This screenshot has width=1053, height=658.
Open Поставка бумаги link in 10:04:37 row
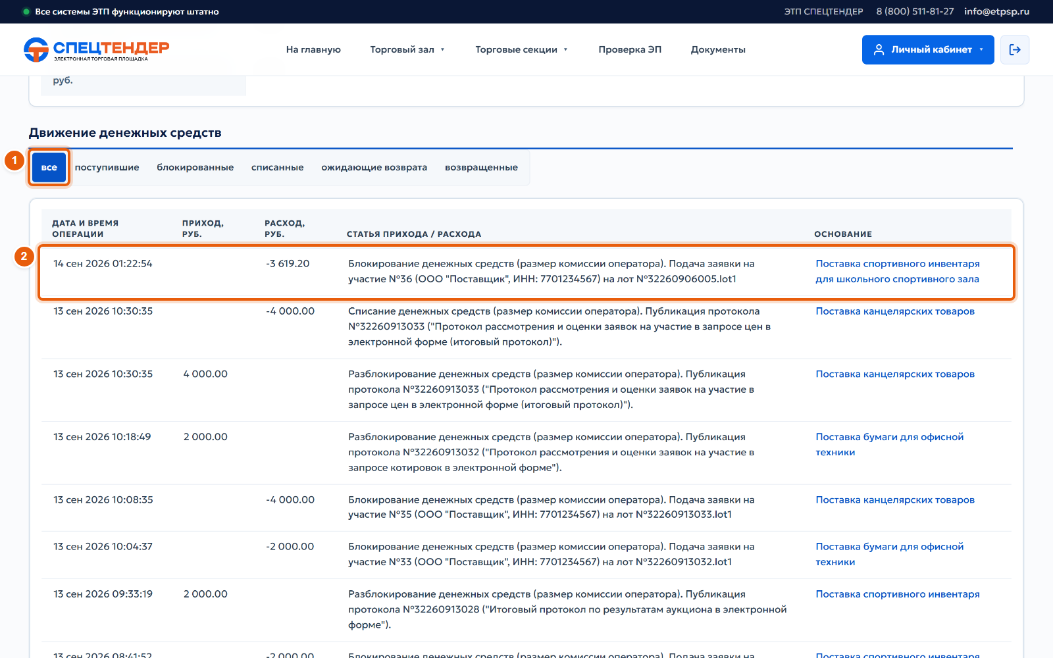[890, 555]
